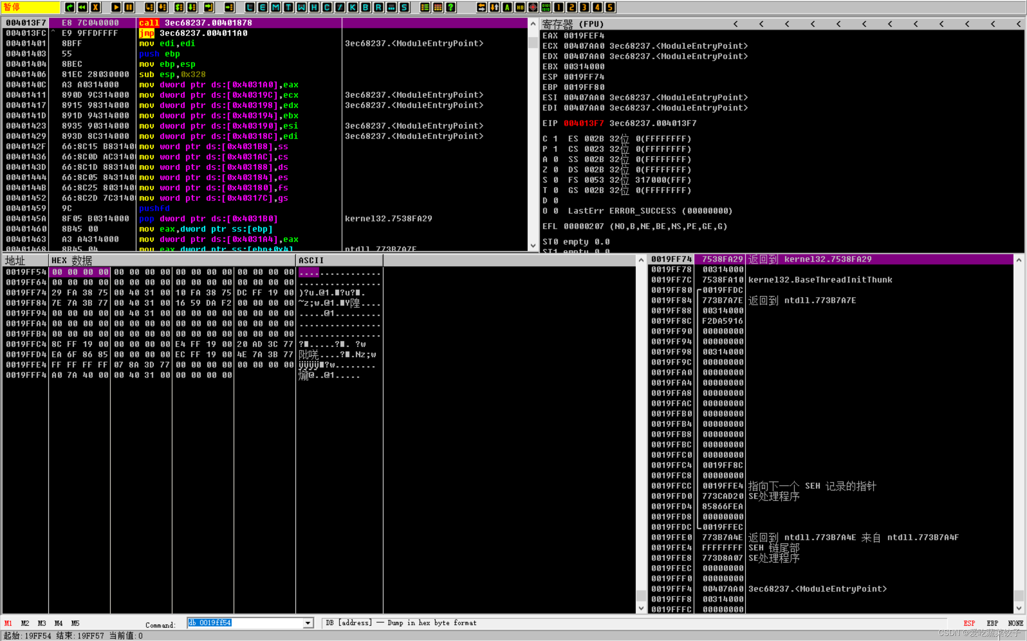Click the HB hardware breakpoint icon
Viewport: 1027px width, 641px height.
[x=520, y=7]
